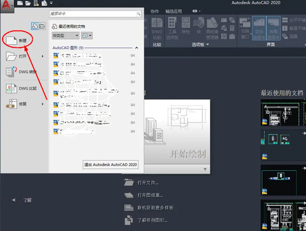This screenshot has width=306, height=231.
Task: Collapse the AutoCAD 图形 recent list group
Action: [136, 47]
